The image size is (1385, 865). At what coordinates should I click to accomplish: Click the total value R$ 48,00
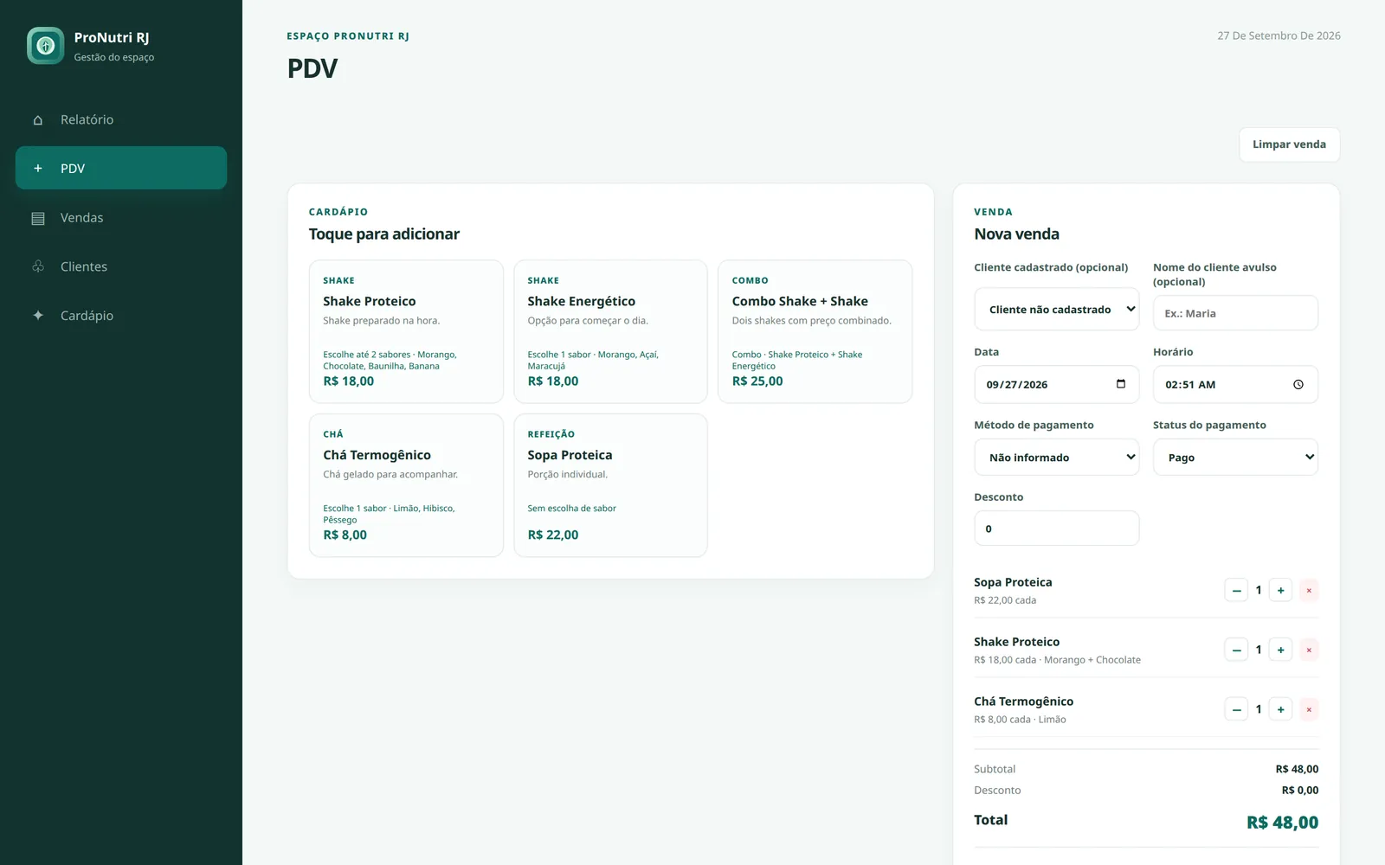point(1282,823)
